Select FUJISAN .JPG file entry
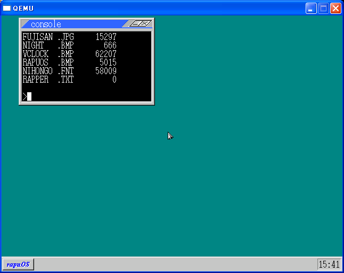Screen dimensions: 344x273 click(48, 37)
